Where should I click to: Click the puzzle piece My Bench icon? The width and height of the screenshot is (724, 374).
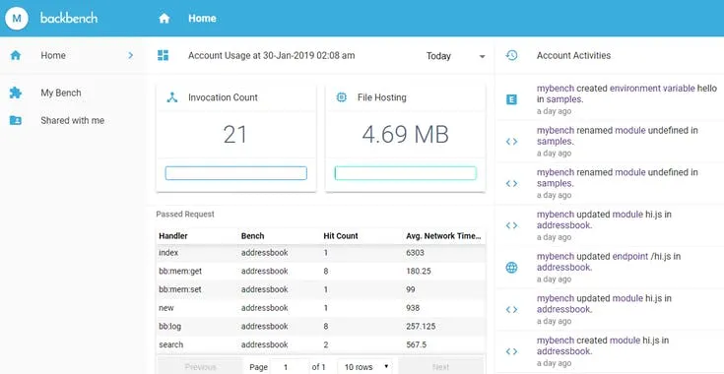coord(15,93)
